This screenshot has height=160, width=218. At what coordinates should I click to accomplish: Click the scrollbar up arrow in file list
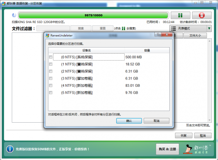click(x=209, y=41)
